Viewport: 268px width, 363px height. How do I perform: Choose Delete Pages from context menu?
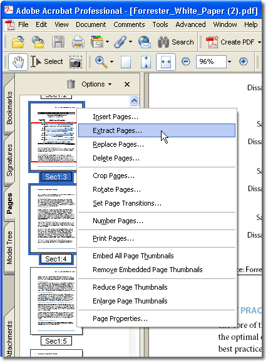click(157, 158)
